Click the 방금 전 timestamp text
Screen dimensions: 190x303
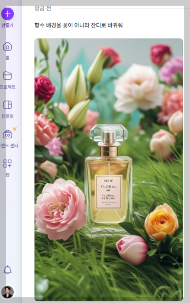43,8
